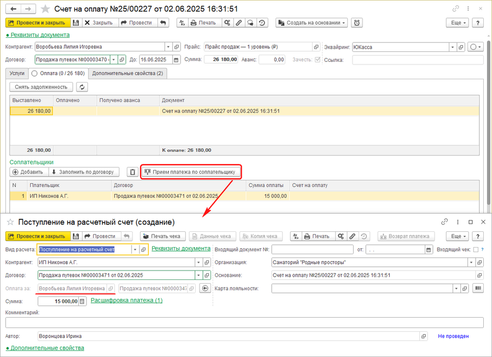Click barcode scan icon for Карта лояльности
Viewport: 492px width, 357px height.
click(479, 288)
